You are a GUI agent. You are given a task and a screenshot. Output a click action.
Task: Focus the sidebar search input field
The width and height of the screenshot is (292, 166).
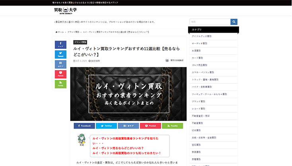tap(210, 22)
